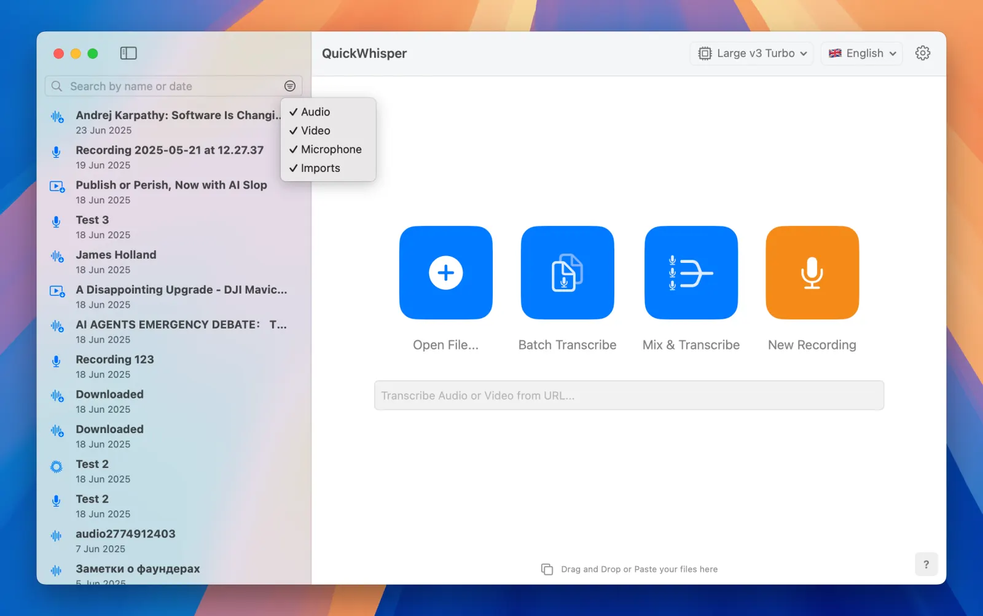The width and height of the screenshot is (983, 616).
Task: Click waveform icon beside AI AGENTS EMERGENCY DEBATE
Action: click(57, 326)
